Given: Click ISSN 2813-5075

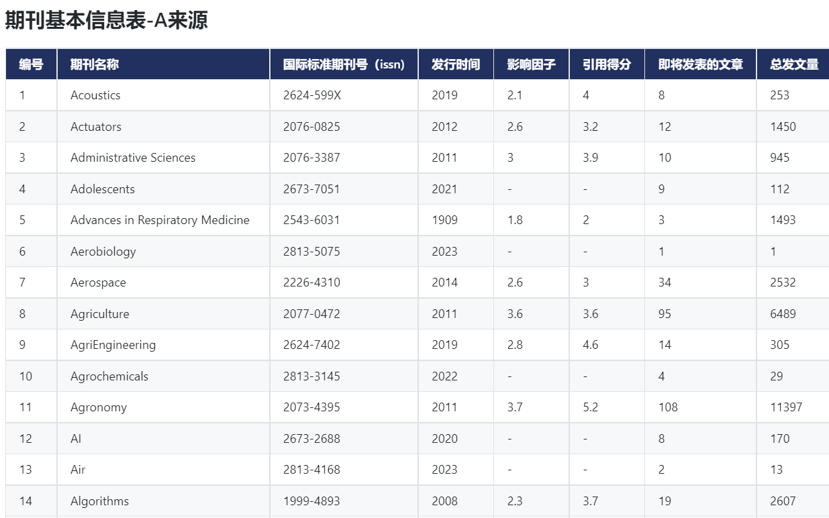Looking at the screenshot, I should tap(311, 252).
